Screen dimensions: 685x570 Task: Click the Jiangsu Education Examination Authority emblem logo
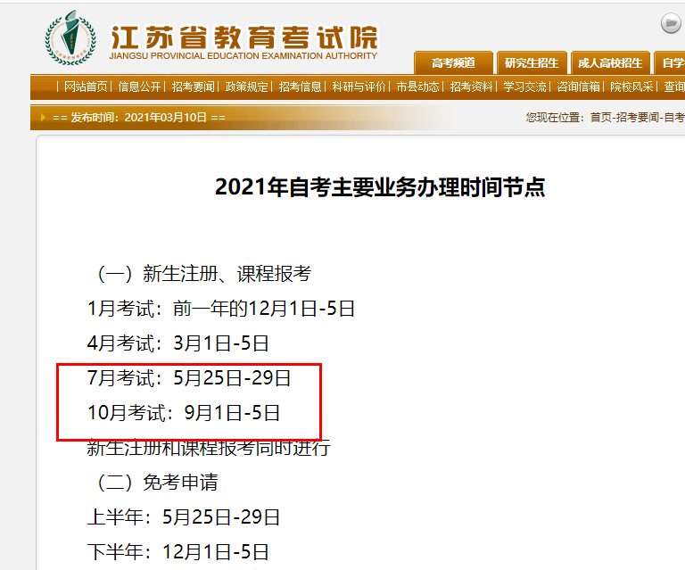(x=70, y=38)
